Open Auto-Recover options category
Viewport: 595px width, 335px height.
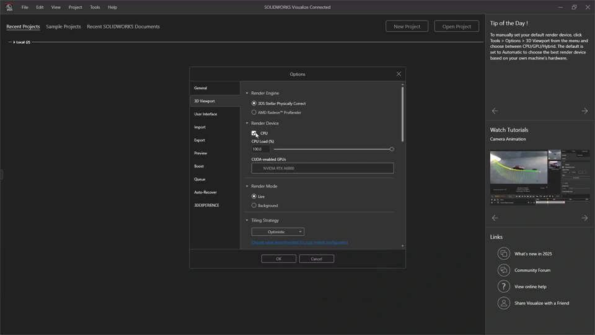(215, 192)
